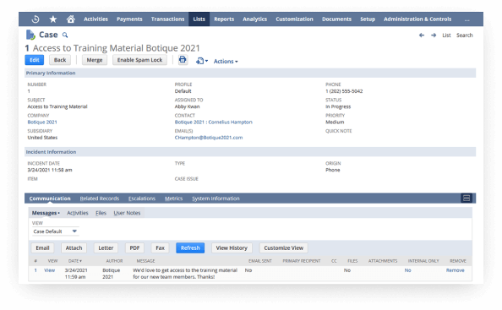Go to previous record arrow
The height and width of the screenshot is (310, 502).
tap(422, 35)
